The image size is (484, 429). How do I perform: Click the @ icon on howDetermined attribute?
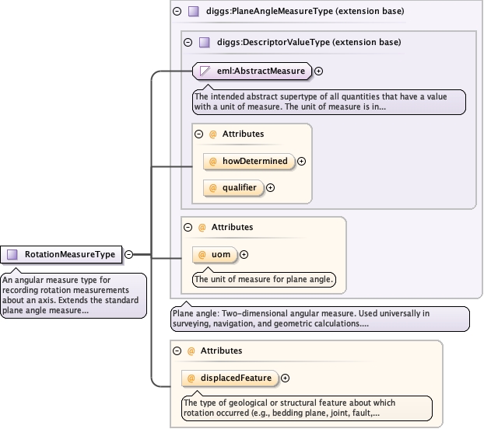coord(212,162)
